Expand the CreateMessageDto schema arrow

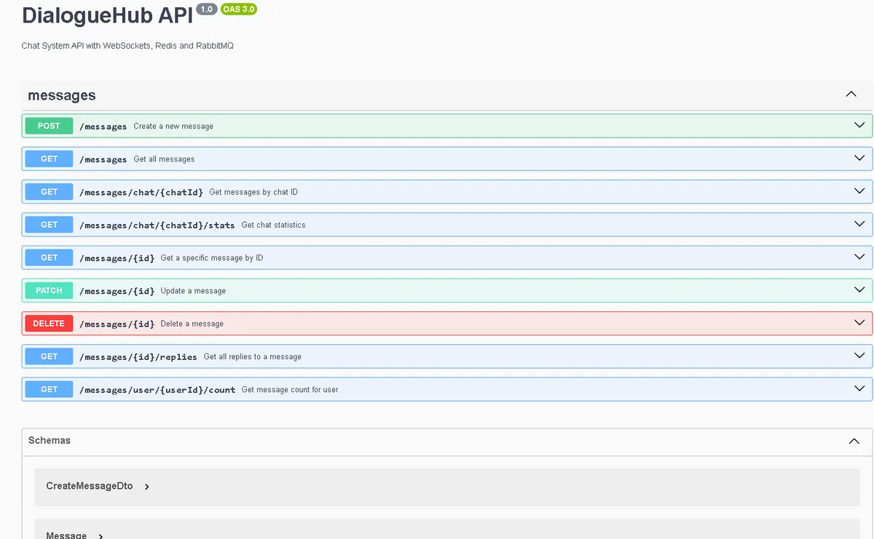click(x=146, y=487)
